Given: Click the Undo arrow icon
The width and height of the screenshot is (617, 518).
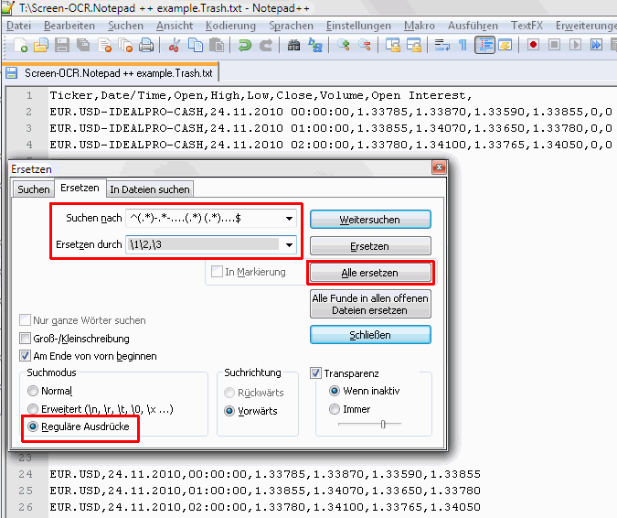Looking at the screenshot, I should pos(244,44).
